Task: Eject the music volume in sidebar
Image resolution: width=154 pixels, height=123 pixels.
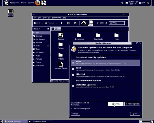Action: pyautogui.click(x=48, y=46)
